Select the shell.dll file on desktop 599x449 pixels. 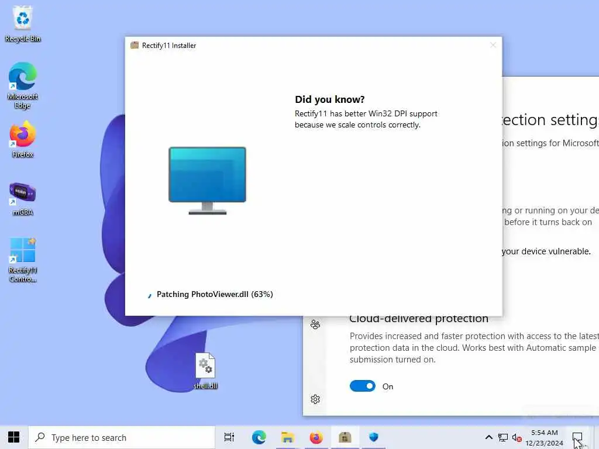pyautogui.click(x=205, y=371)
